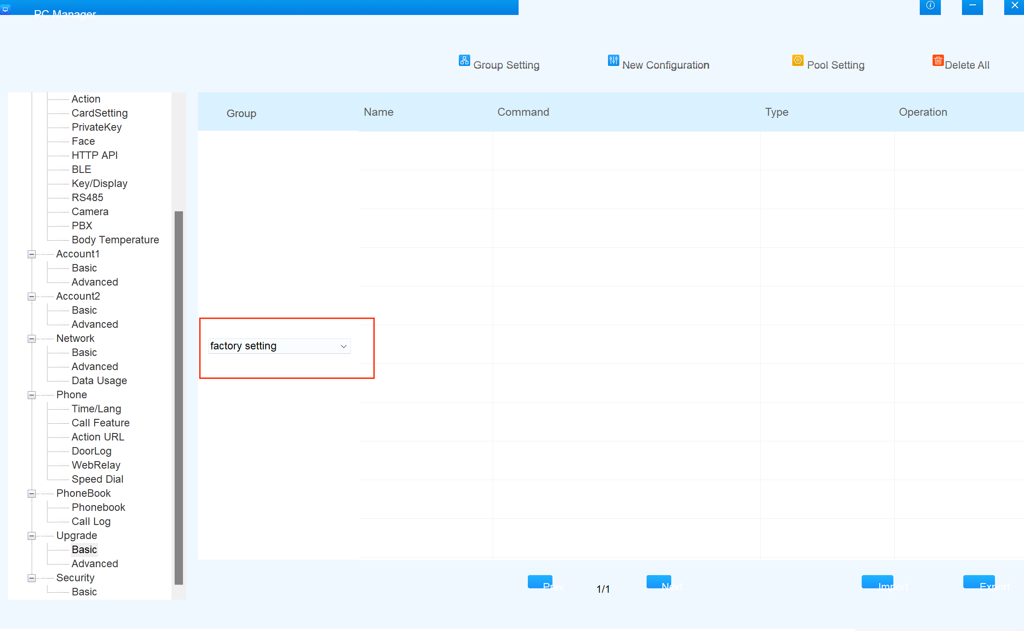Select Action URL in the tree

tap(98, 437)
